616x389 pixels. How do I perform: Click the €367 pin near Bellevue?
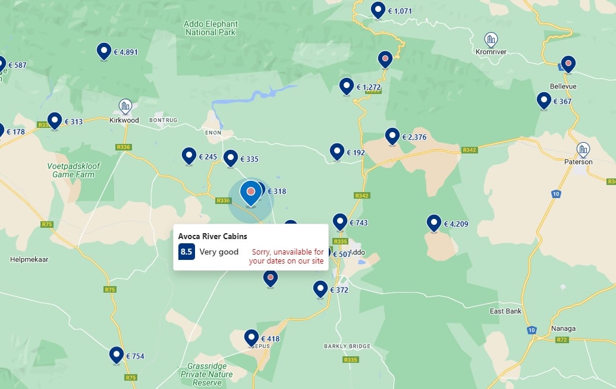click(x=543, y=101)
